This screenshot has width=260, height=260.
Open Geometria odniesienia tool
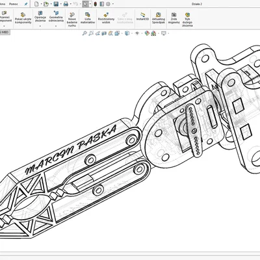tap(56, 16)
